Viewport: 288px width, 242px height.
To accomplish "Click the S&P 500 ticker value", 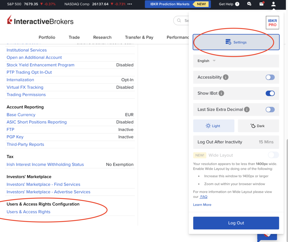I will (31, 4).
